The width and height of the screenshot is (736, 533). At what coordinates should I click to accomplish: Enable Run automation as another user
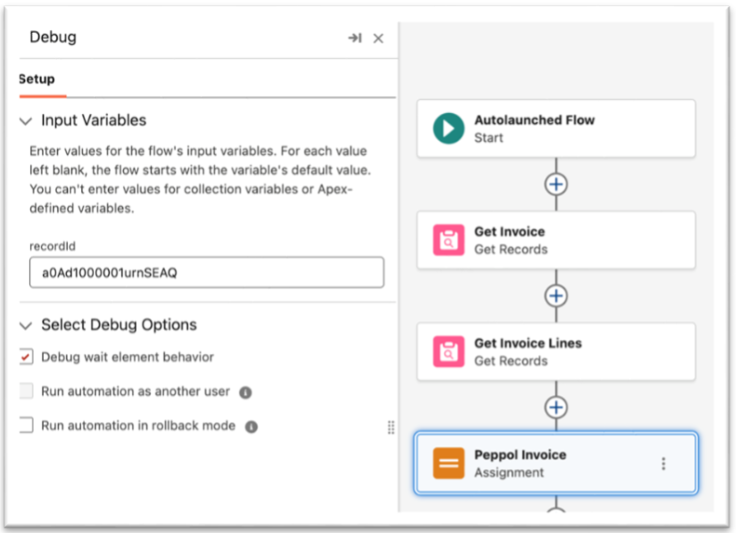(x=26, y=391)
